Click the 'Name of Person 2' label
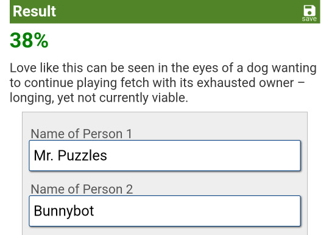 click(82, 189)
